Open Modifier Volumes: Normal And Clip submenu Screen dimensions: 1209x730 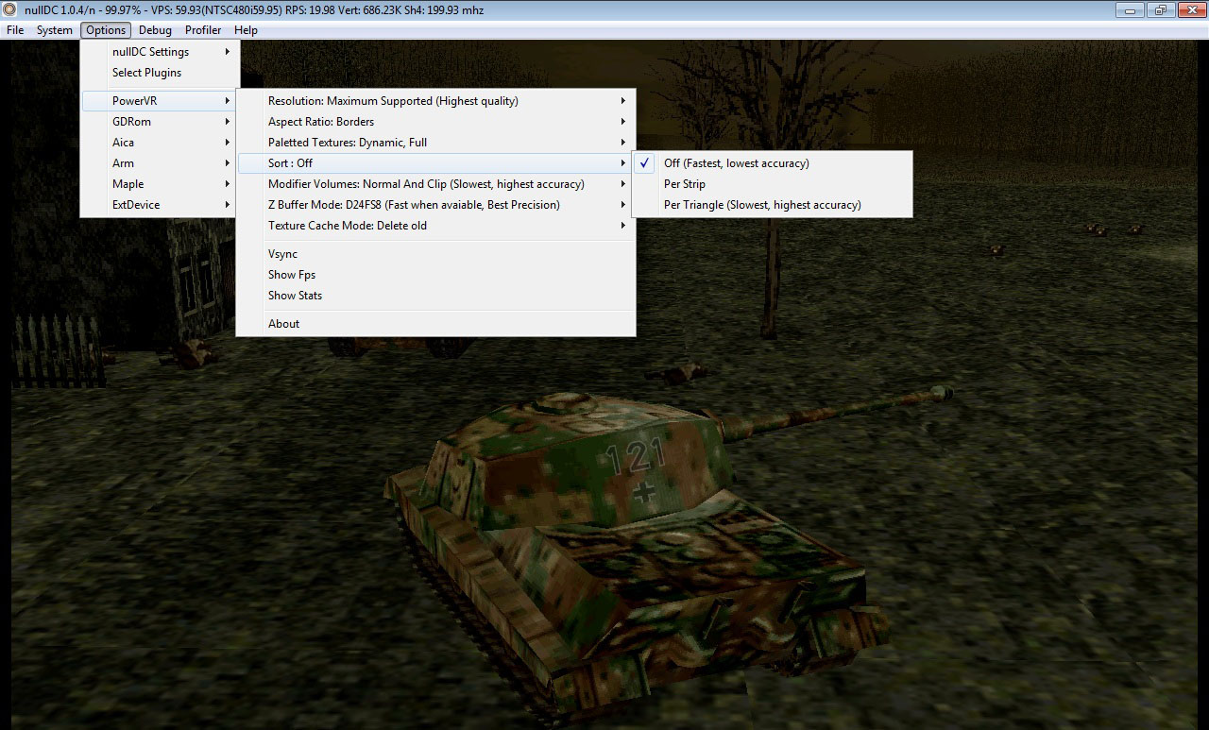coord(435,184)
